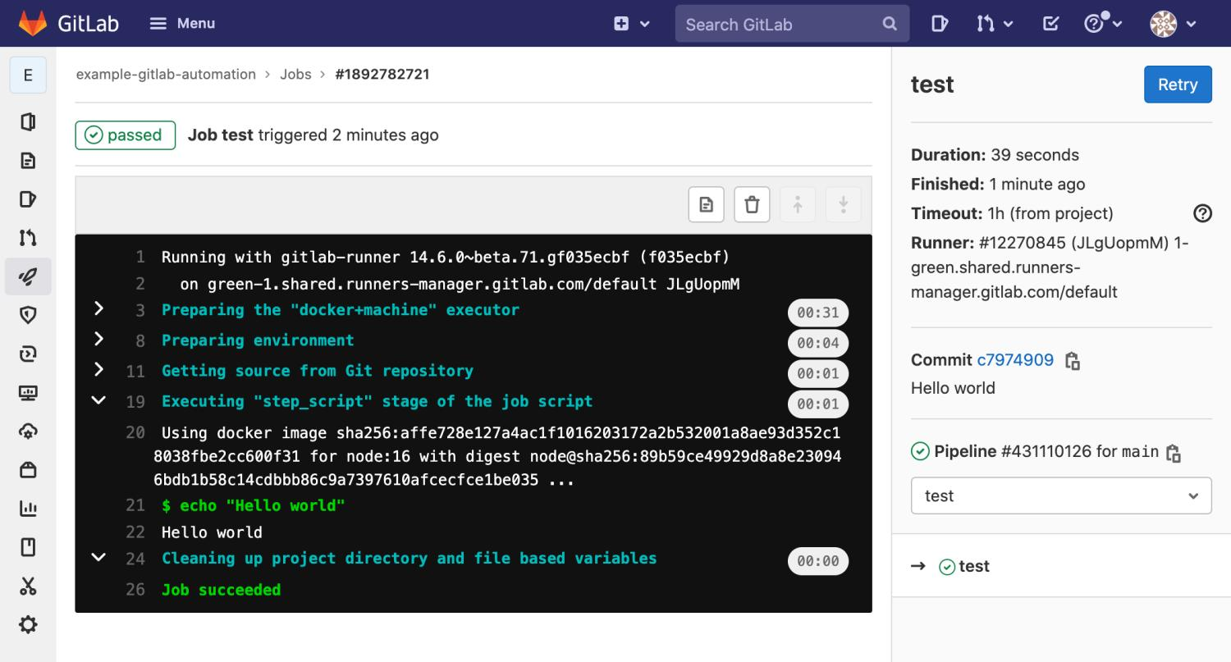Image resolution: width=1231 pixels, height=662 pixels.
Task: Open Infrastructure cloud icon in sidebar
Action: (28, 431)
